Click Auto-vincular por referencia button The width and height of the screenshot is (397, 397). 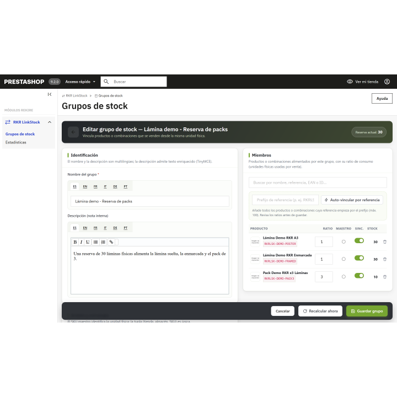click(x=352, y=200)
